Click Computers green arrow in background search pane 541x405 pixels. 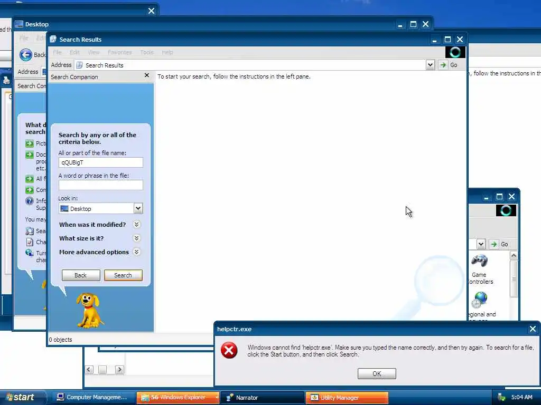(30, 190)
